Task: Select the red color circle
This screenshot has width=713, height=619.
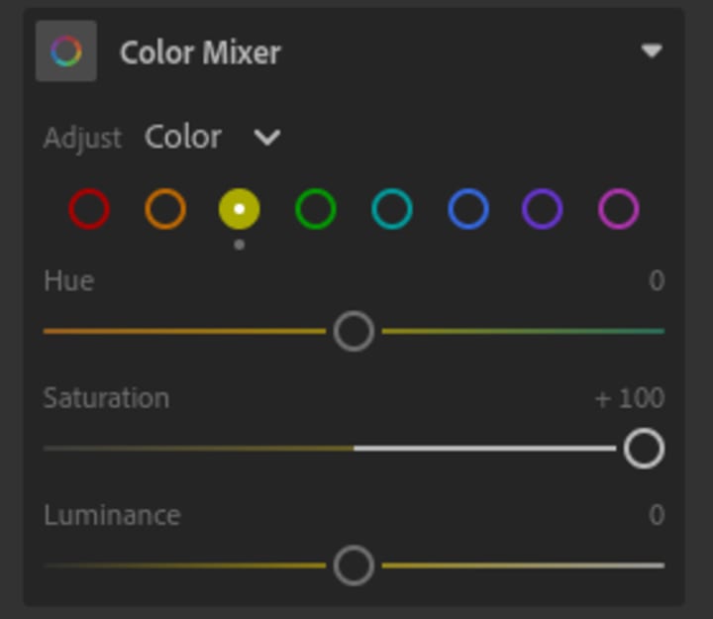Action: (x=89, y=209)
